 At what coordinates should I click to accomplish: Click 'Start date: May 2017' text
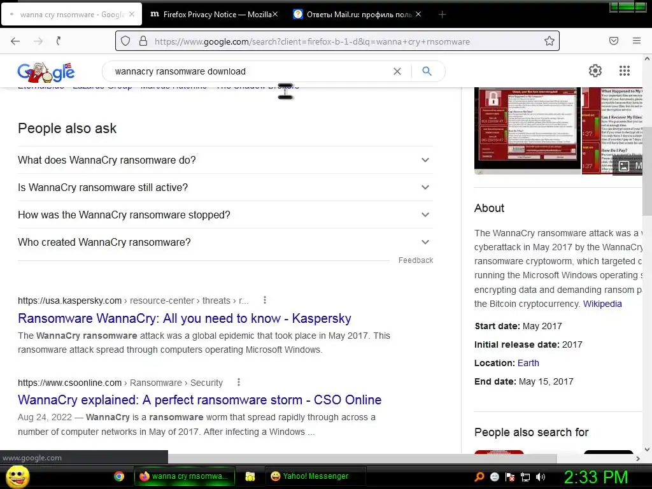pyautogui.click(x=518, y=326)
